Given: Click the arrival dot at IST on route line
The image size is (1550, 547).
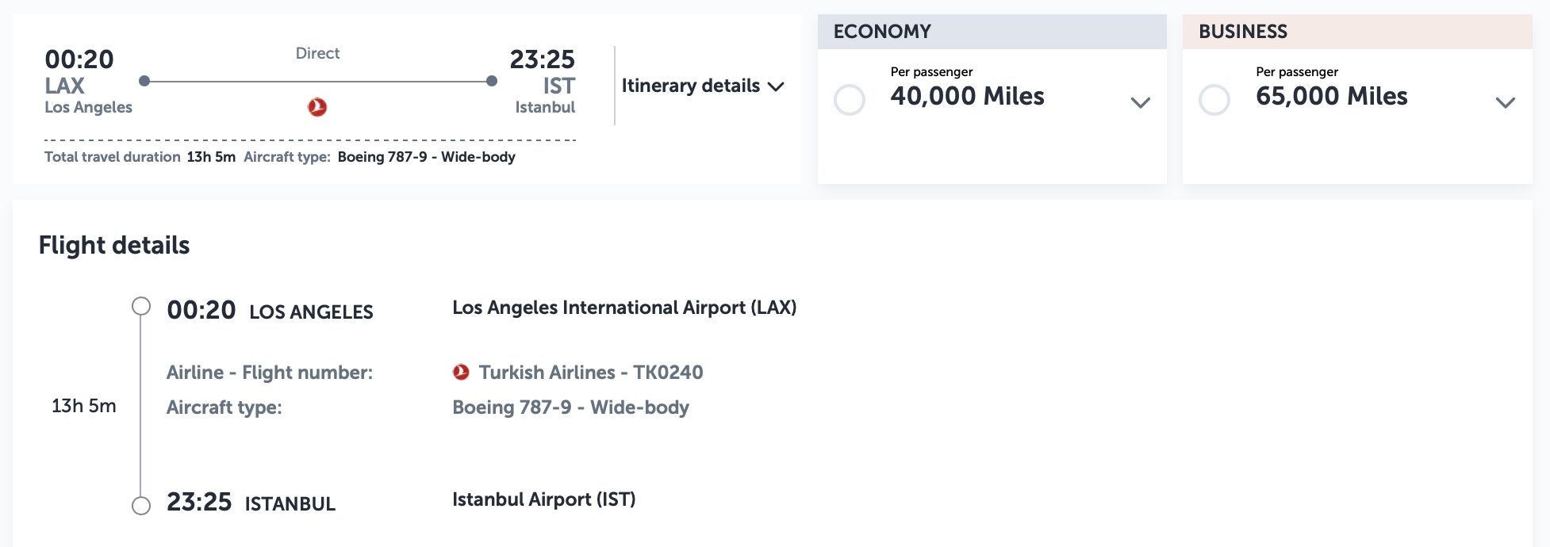Looking at the screenshot, I should coord(492,79).
